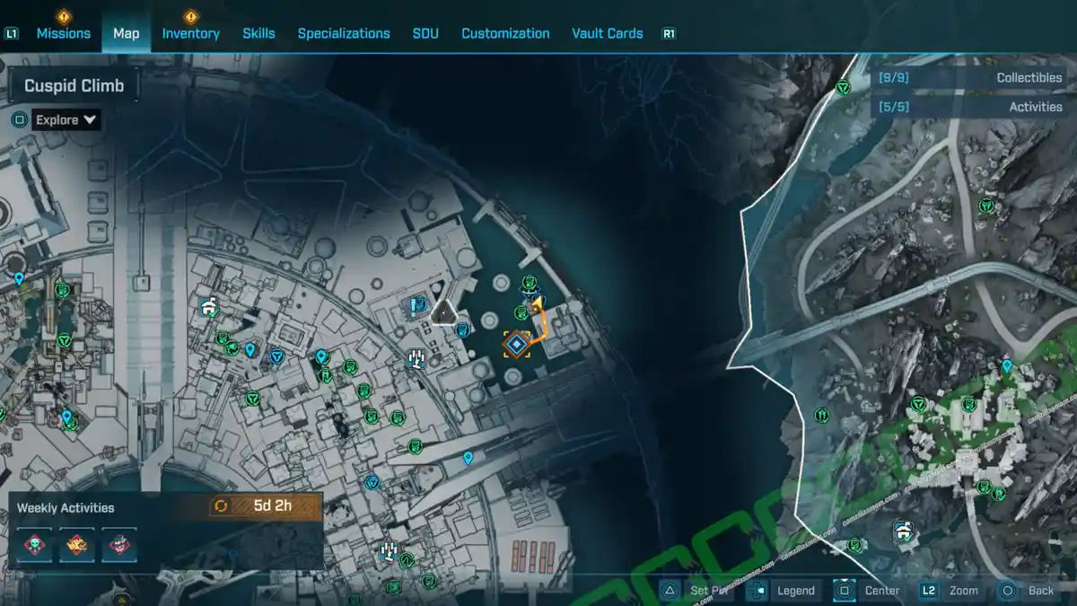Open the Activities 5/5 counter
This screenshot has height=606, width=1077.
(x=971, y=106)
